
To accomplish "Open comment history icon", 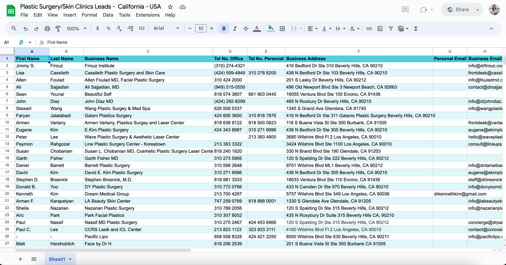I will [405, 10].
